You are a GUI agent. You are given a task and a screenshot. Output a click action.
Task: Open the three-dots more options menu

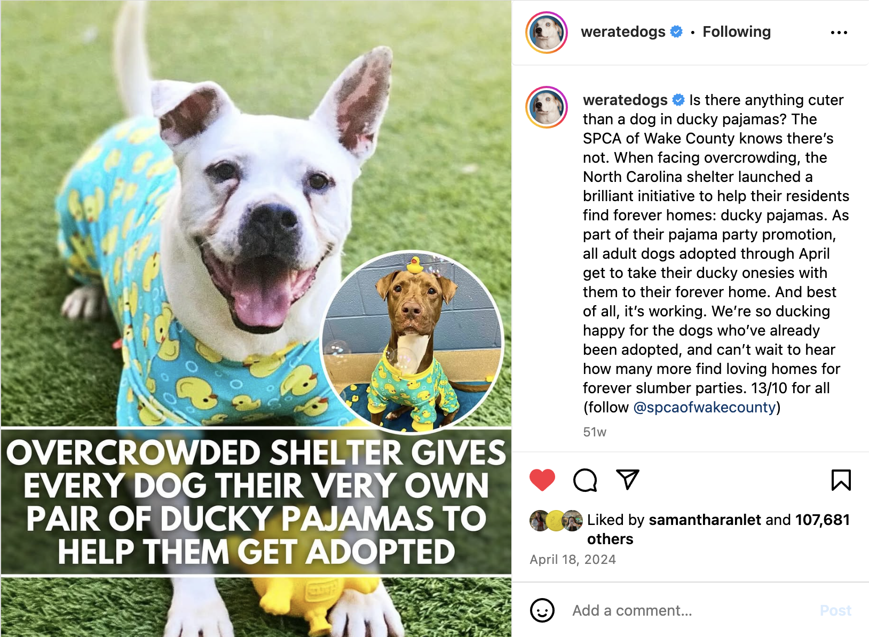coord(839,33)
